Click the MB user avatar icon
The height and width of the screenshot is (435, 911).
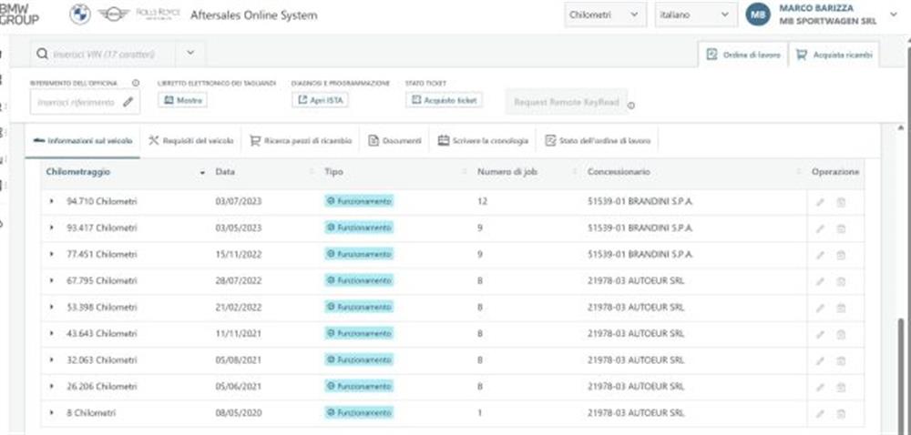pos(758,15)
